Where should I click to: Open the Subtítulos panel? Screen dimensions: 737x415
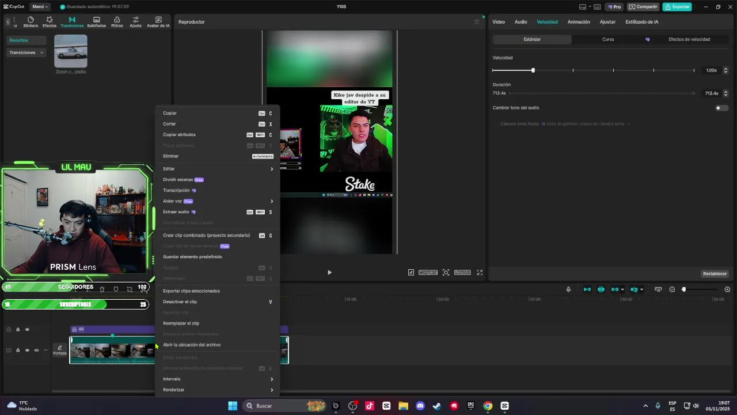click(96, 22)
